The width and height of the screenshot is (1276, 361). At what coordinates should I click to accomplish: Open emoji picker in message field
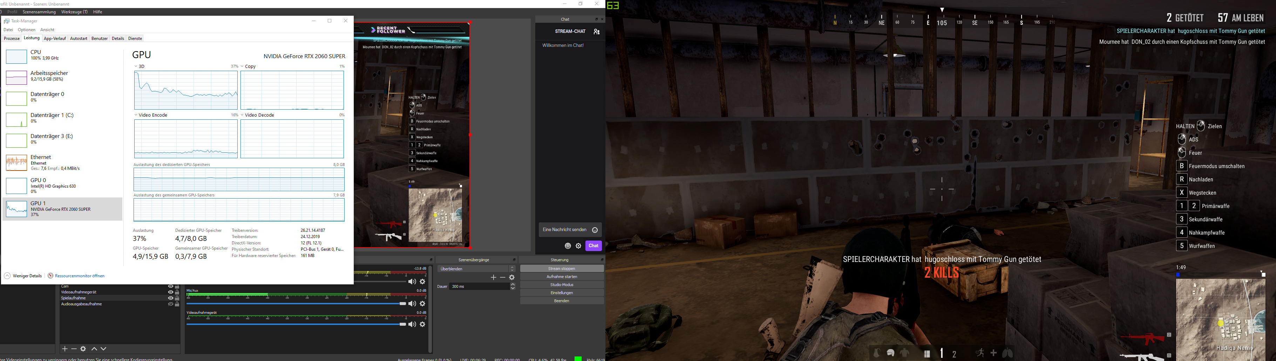coord(595,230)
